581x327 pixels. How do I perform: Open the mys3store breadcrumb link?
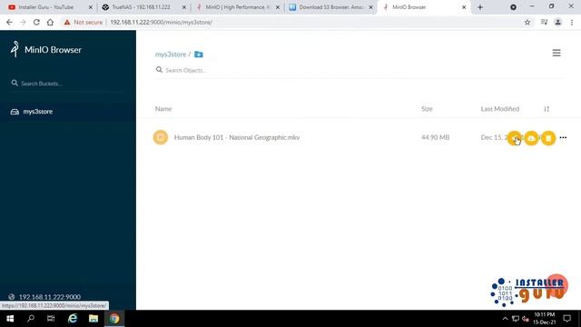tap(171, 54)
